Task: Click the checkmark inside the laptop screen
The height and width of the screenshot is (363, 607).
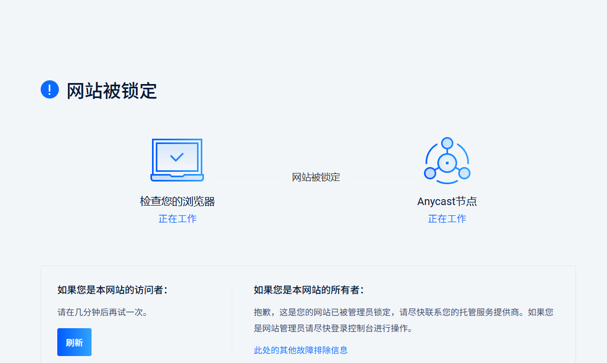Action: click(177, 157)
